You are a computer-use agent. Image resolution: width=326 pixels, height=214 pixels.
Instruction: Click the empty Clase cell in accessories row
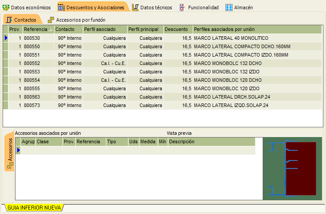tap(49, 150)
